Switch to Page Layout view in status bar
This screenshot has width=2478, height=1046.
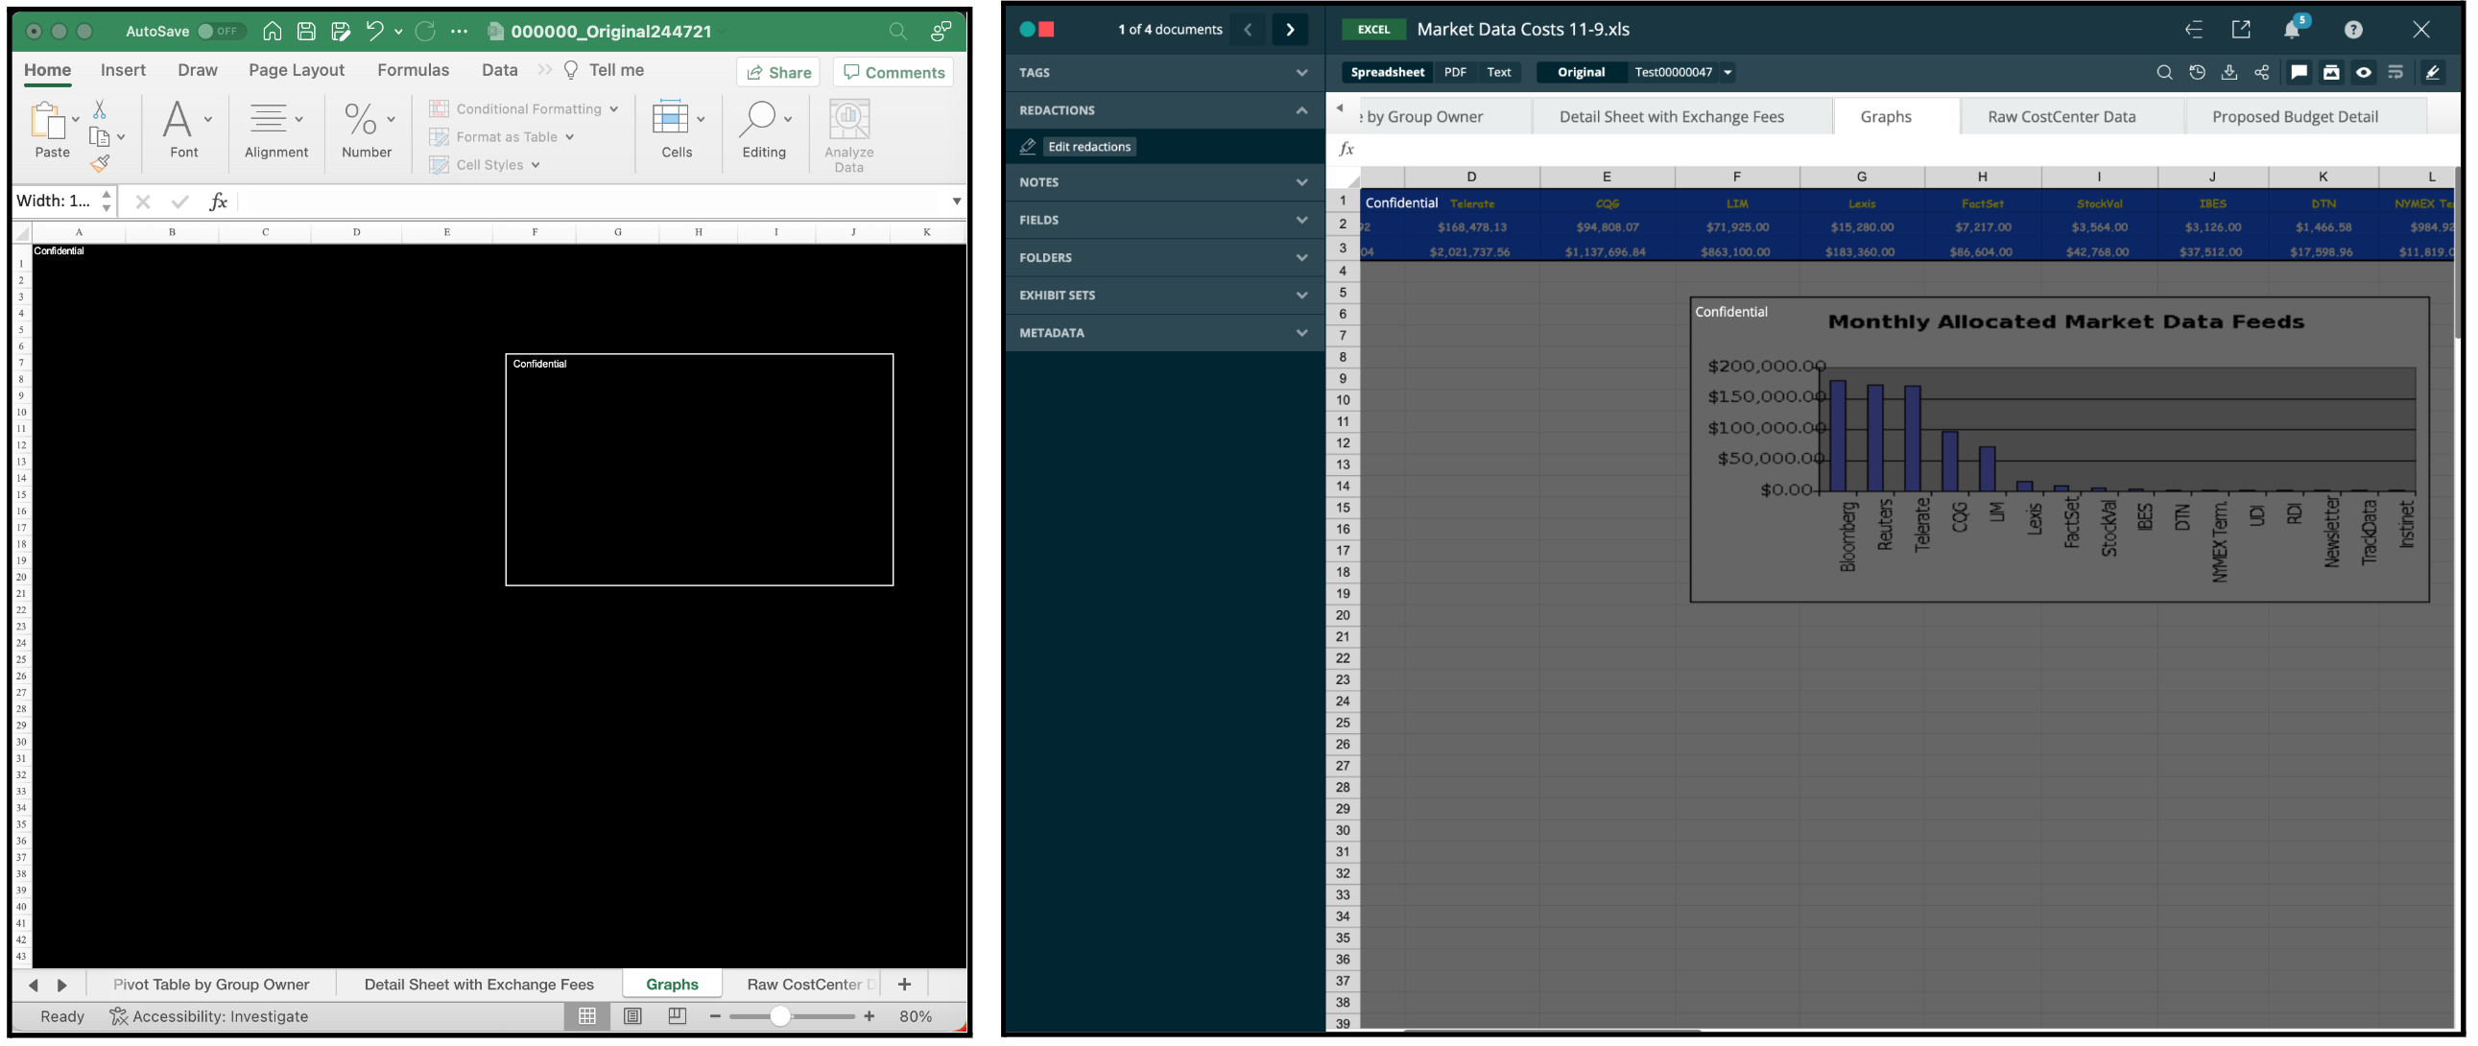(633, 1016)
